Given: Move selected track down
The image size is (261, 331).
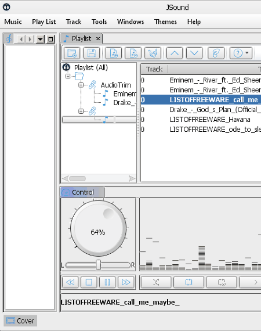Looking at the screenshot, I should (x=194, y=53).
